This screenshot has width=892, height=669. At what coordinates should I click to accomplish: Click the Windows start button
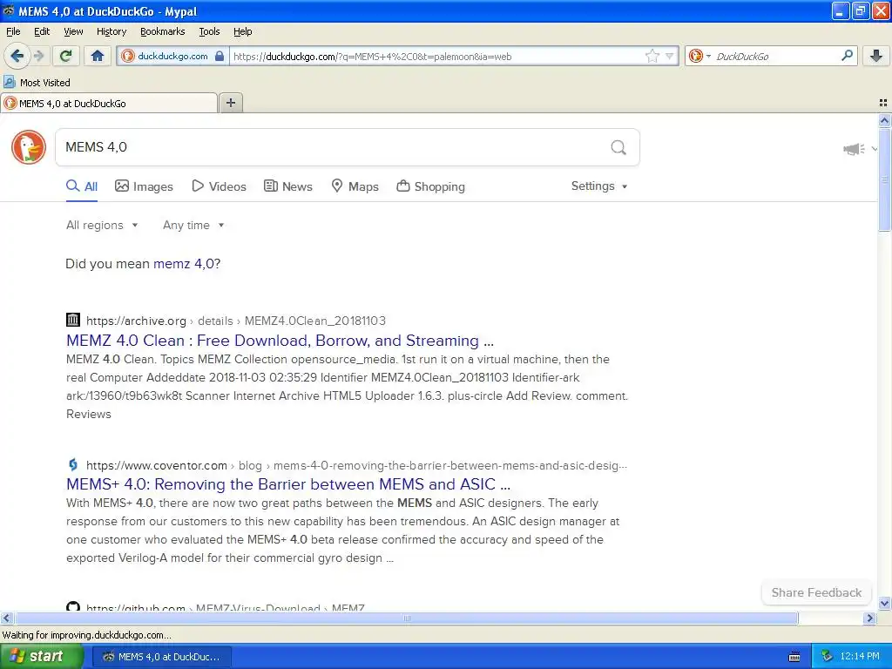pos(40,657)
